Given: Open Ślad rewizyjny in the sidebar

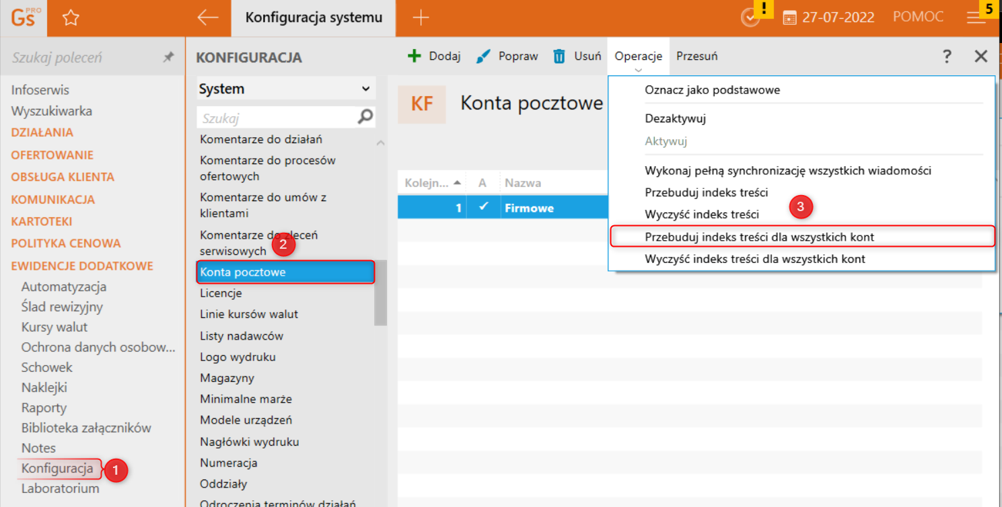Looking at the screenshot, I should coord(62,307).
